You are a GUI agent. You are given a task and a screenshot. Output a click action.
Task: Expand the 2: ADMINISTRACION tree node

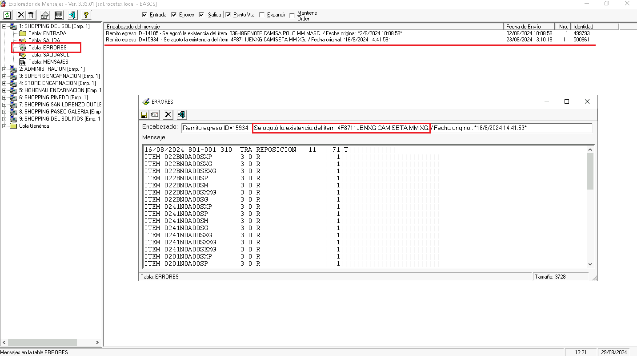(x=4, y=69)
